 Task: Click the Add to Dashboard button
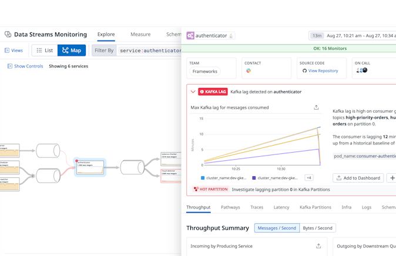coord(358,178)
